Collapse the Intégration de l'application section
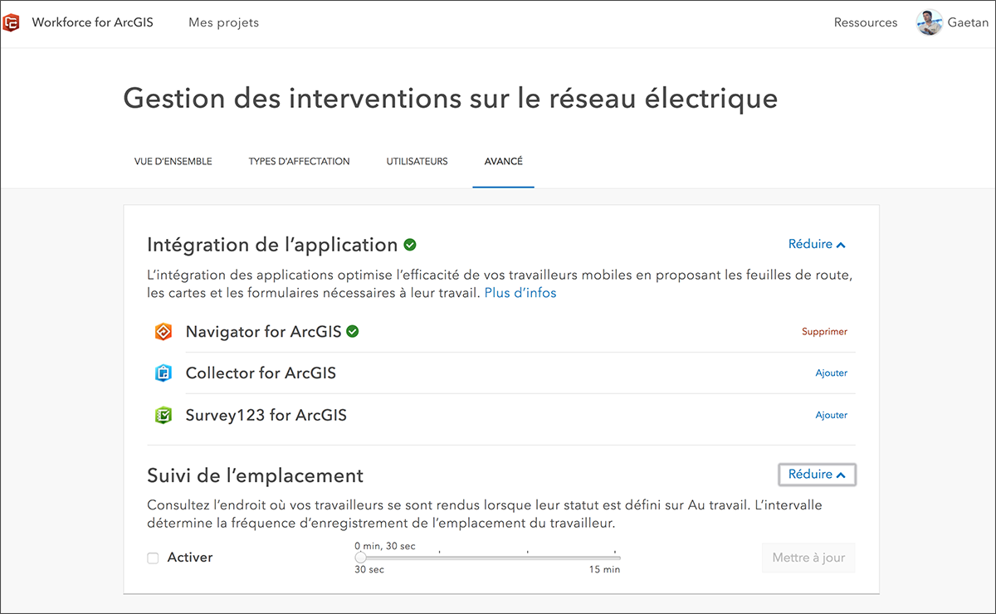 tap(817, 245)
